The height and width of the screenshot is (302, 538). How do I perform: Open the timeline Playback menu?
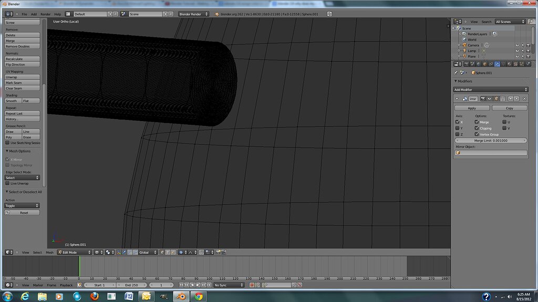click(66, 285)
